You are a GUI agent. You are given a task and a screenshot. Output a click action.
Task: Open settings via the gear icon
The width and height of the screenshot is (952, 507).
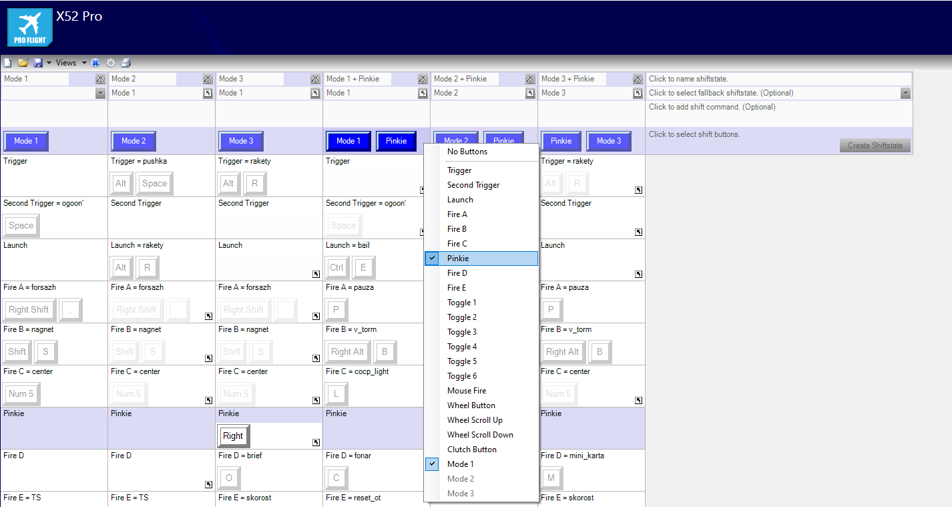click(x=111, y=63)
